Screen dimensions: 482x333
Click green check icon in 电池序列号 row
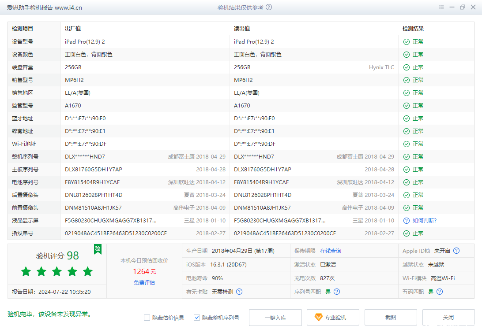(x=407, y=182)
